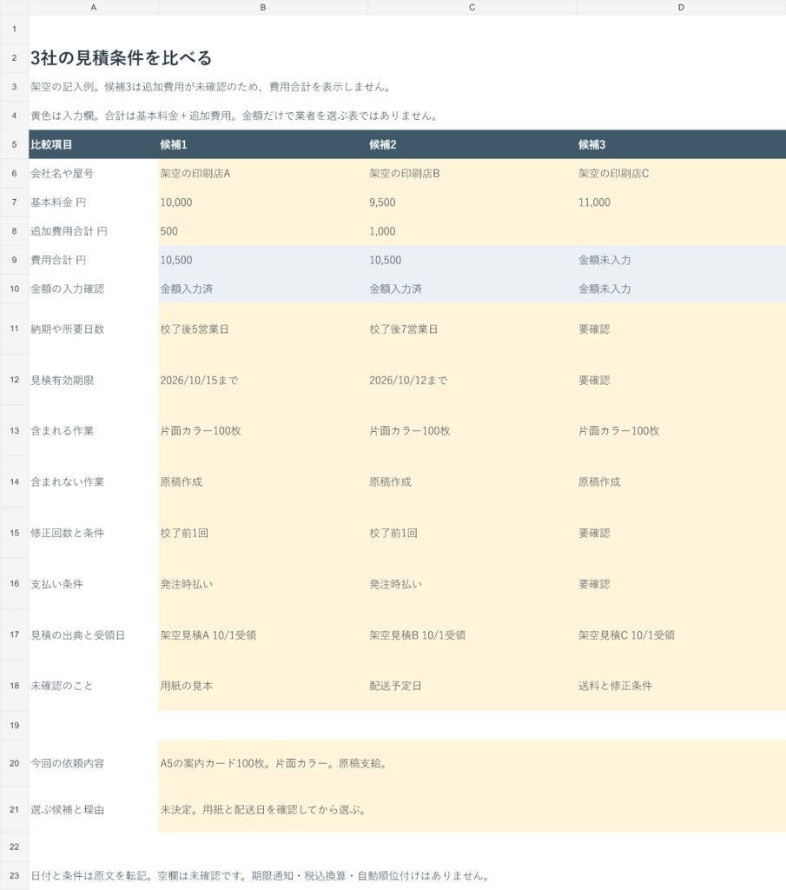Select additional cost cell 1,000
Viewport: 786px width, 890px height.
pos(472,231)
